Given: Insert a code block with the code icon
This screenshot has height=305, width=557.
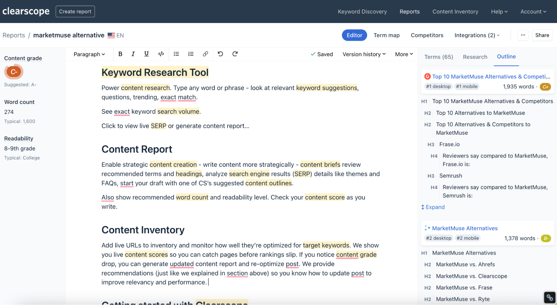Looking at the screenshot, I should coord(161,54).
